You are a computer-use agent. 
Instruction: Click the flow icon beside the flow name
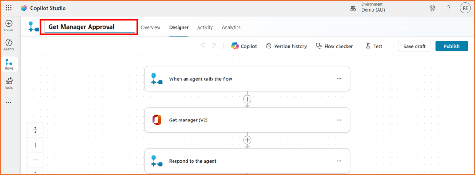(33, 27)
